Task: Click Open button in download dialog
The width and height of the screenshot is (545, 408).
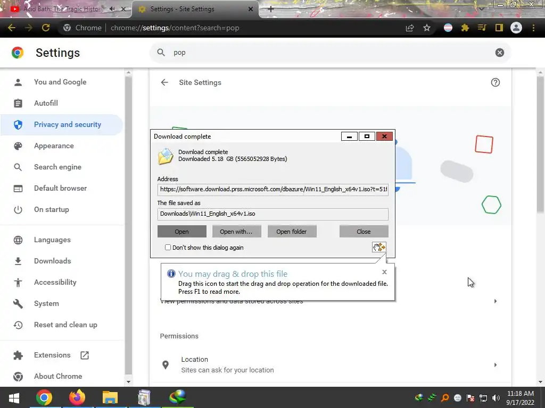Action: (x=182, y=232)
